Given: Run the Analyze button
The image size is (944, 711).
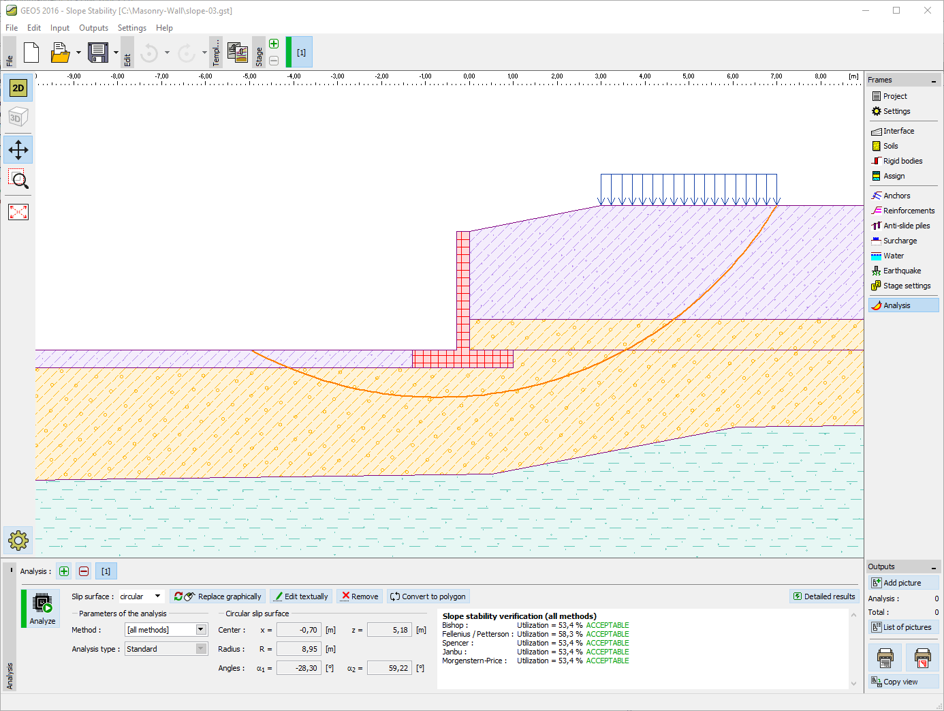Looking at the screenshot, I should tap(42, 608).
